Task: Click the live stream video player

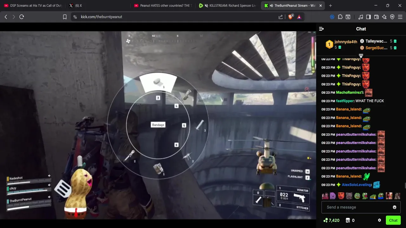Action: (x=158, y=125)
